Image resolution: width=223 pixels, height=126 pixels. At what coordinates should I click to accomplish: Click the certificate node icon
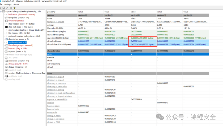6,76
